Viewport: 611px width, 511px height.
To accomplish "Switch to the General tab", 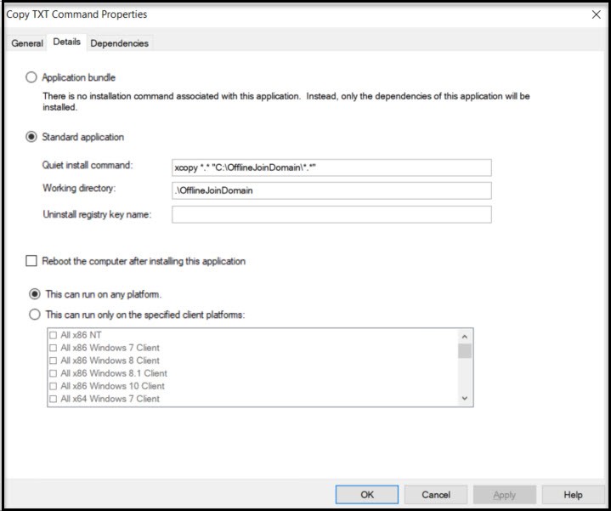I will pos(27,43).
